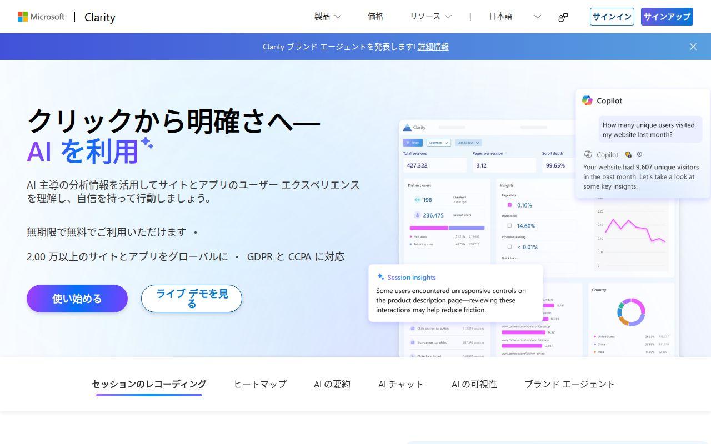Toggle the Excessive scrolling checkbox
711x444 pixels.
[509, 246]
